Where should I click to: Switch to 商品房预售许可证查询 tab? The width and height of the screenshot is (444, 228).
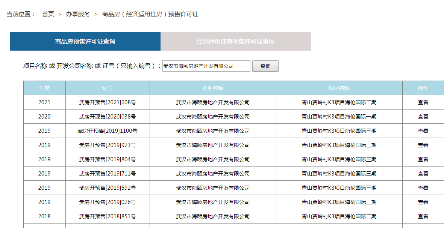[85, 41]
